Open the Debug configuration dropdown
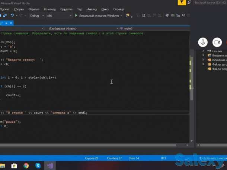Viewport: 227px width, 170px height. coord(37,16)
